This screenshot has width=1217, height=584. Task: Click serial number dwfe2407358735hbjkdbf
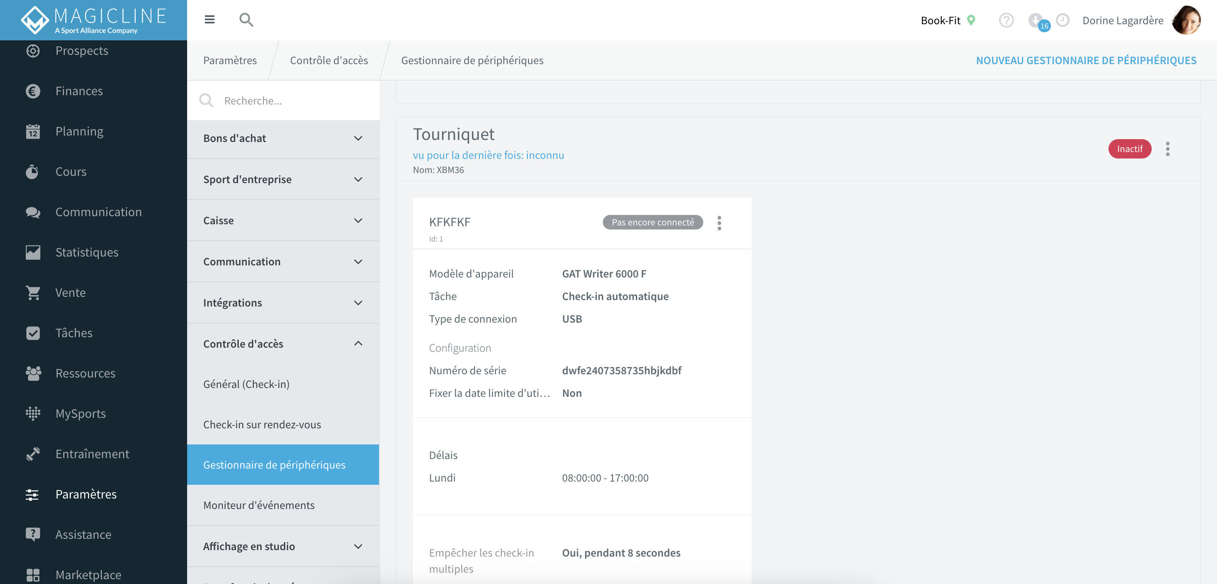[x=622, y=370]
